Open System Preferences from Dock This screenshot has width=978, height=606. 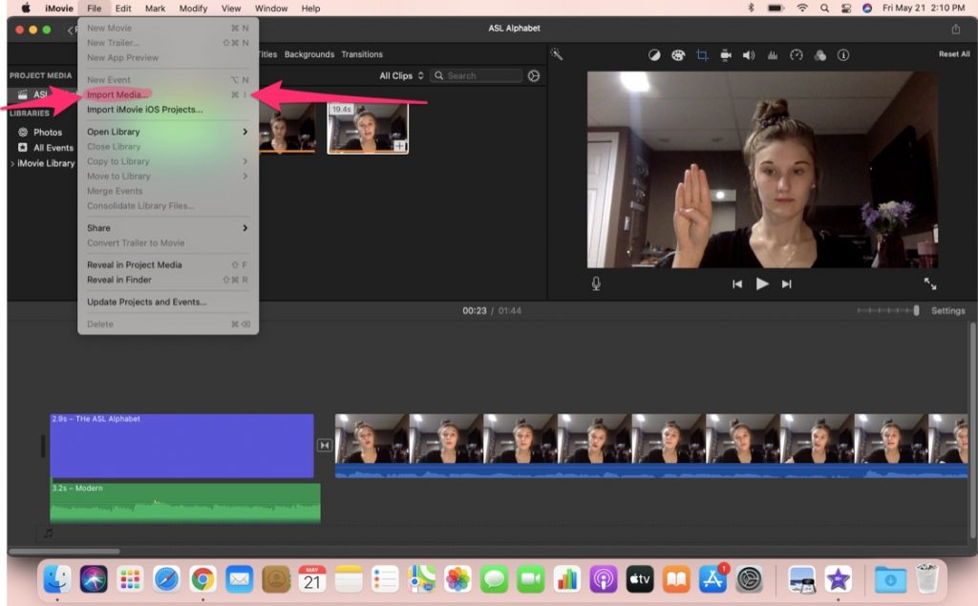click(x=749, y=579)
